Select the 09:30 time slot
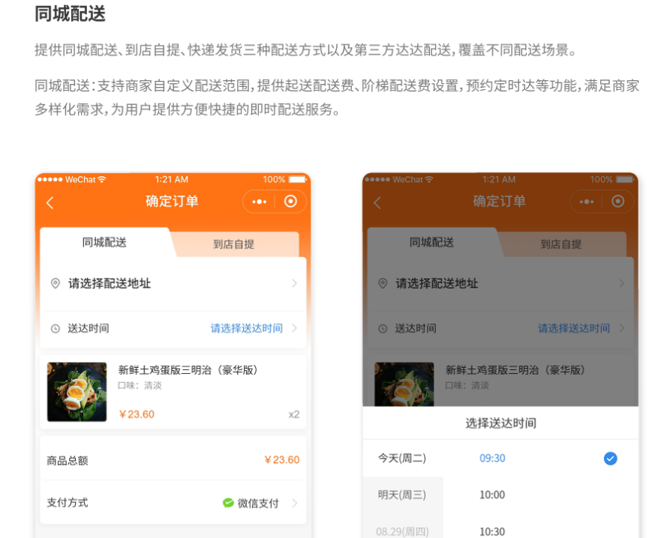Screen dimensions: 655x538 click(x=492, y=459)
